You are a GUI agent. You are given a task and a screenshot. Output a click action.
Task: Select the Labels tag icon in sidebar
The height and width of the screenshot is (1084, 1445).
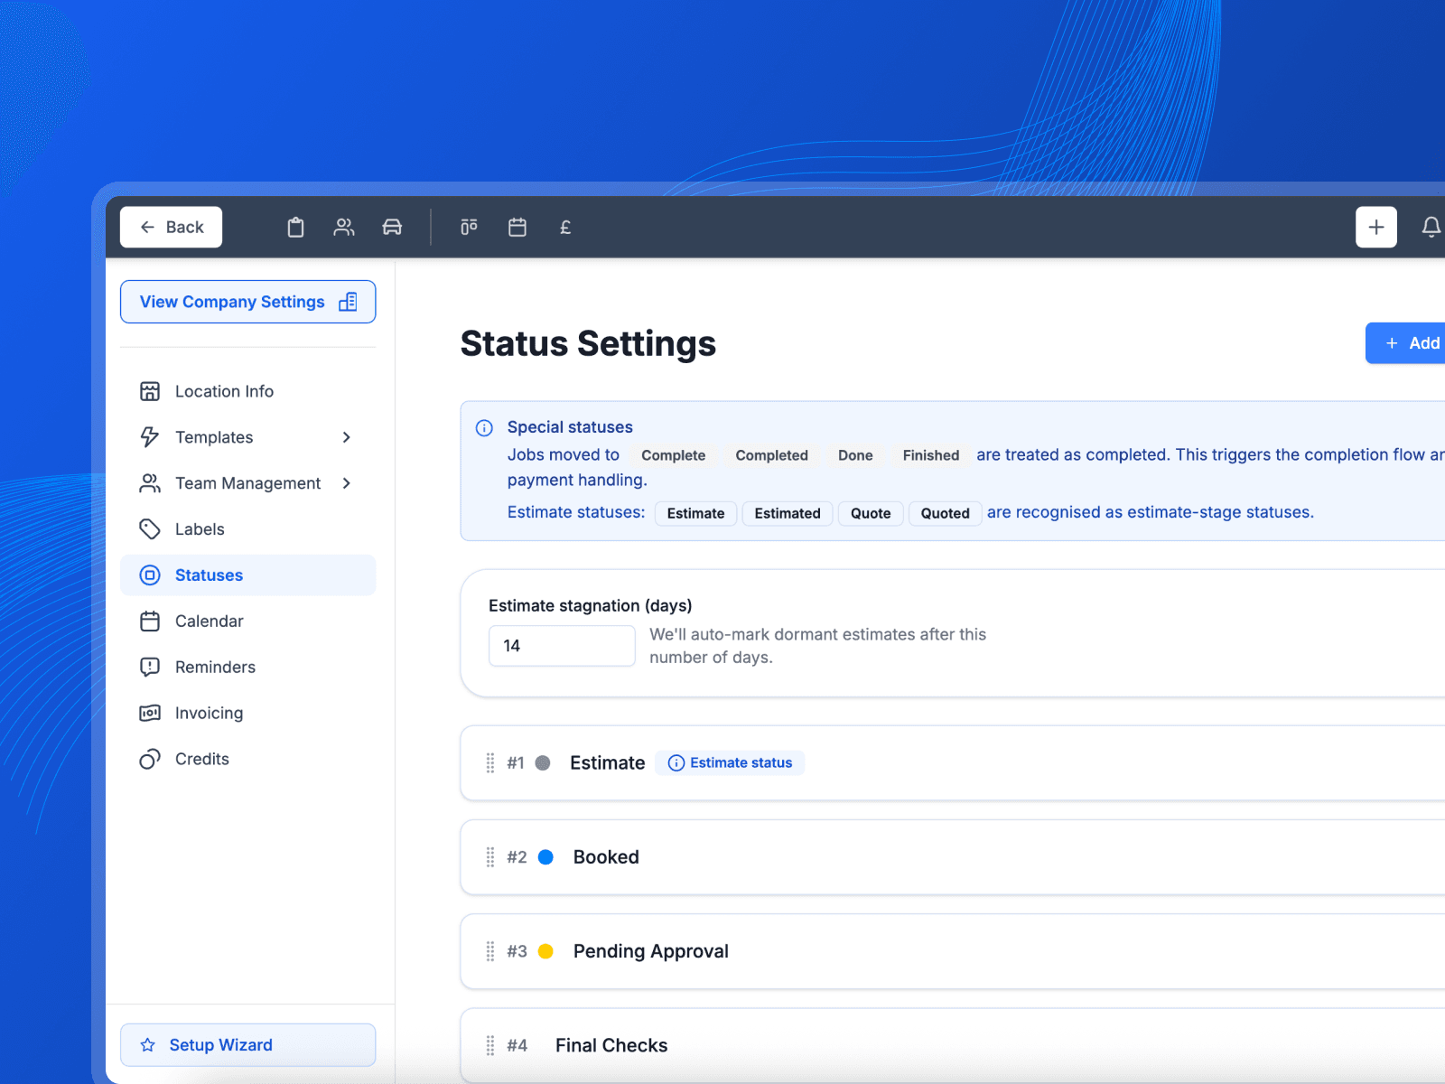pyautogui.click(x=151, y=528)
